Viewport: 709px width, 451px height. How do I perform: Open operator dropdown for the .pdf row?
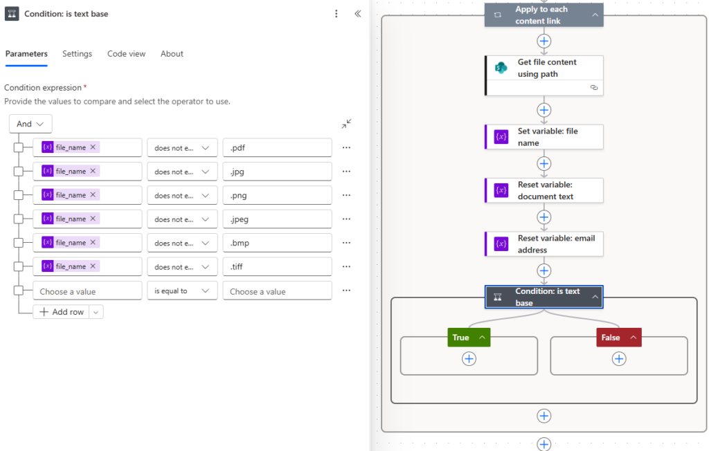tap(182, 148)
